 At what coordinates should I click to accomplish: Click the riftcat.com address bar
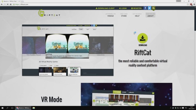(x=100, y=4)
